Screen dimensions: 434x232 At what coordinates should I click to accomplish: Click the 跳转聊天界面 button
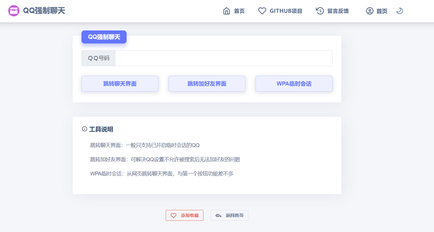pyautogui.click(x=120, y=84)
